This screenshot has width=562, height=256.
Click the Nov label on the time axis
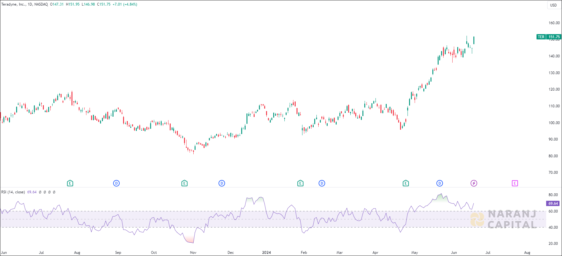click(x=193, y=253)
